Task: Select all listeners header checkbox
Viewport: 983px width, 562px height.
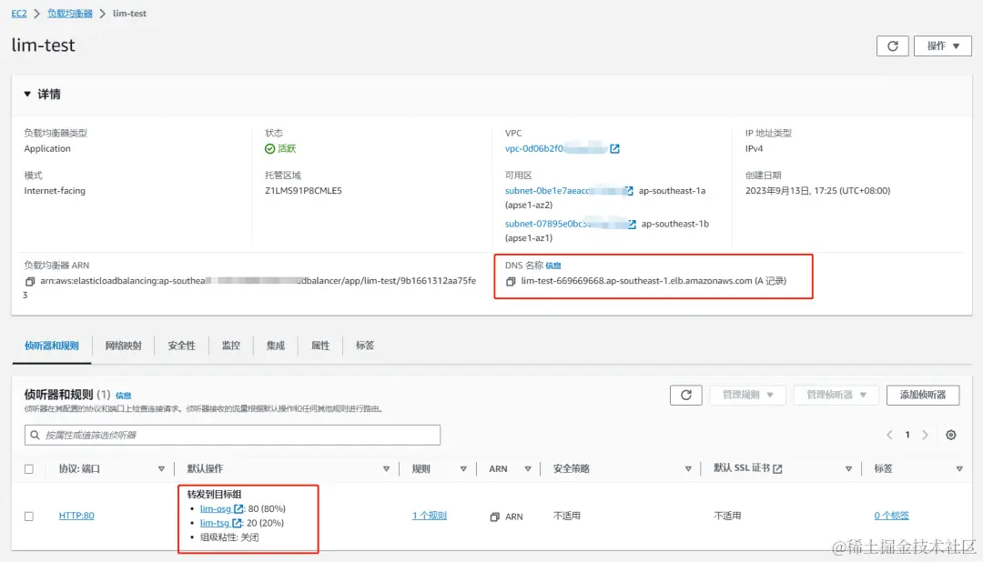Action: 29,468
